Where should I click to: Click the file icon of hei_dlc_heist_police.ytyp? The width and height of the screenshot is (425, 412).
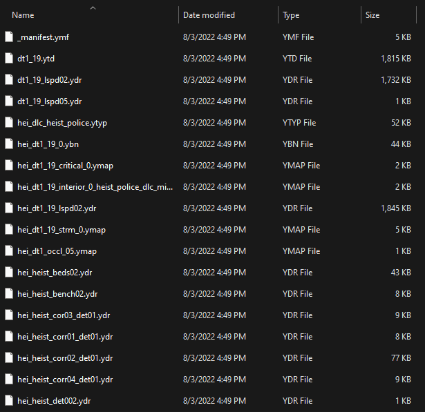click(x=9, y=123)
